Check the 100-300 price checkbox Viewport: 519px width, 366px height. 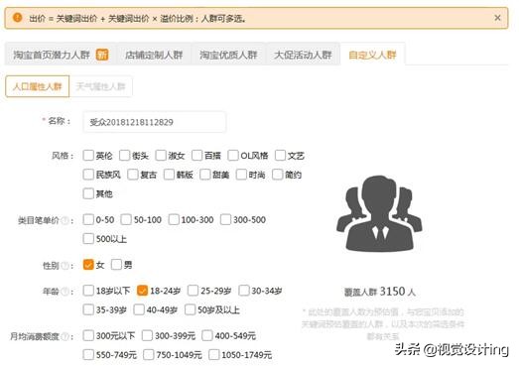(174, 219)
